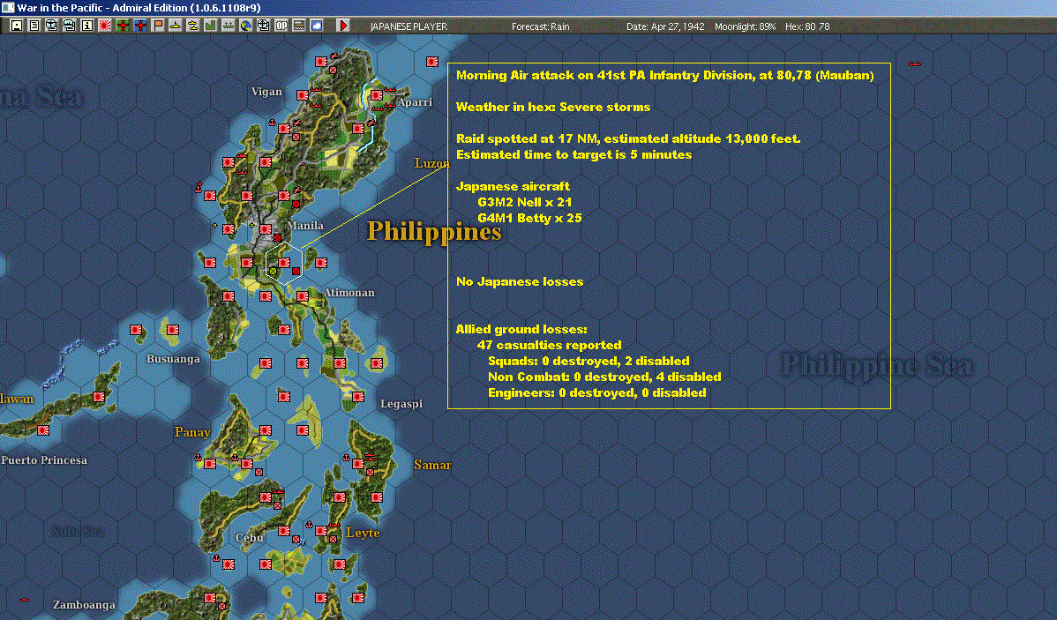
Task: Click the weather cloud toolbar icon
Action: coord(316,26)
